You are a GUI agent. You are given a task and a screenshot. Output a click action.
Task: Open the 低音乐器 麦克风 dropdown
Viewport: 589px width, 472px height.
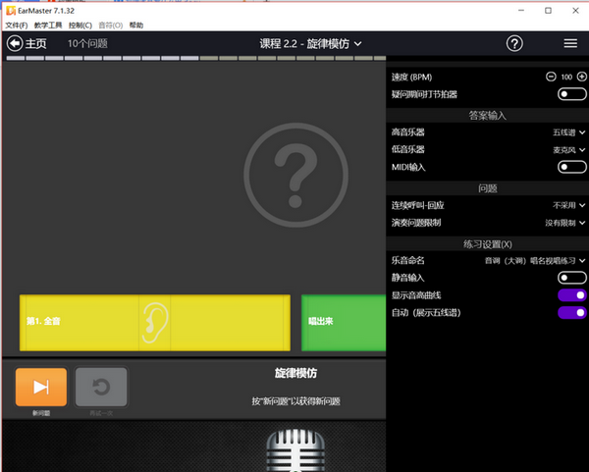[x=568, y=150]
